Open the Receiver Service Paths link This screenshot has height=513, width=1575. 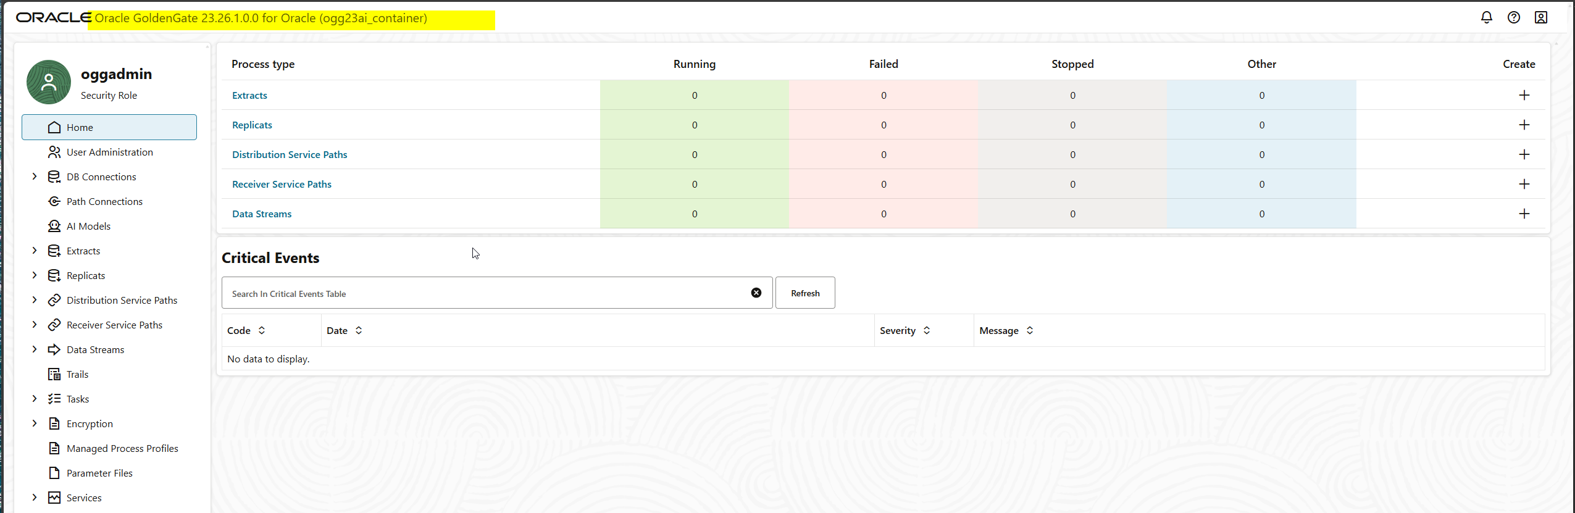pyautogui.click(x=282, y=184)
